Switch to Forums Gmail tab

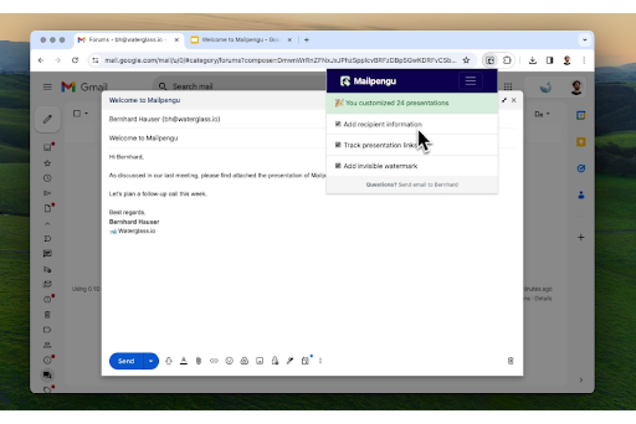(x=128, y=40)
